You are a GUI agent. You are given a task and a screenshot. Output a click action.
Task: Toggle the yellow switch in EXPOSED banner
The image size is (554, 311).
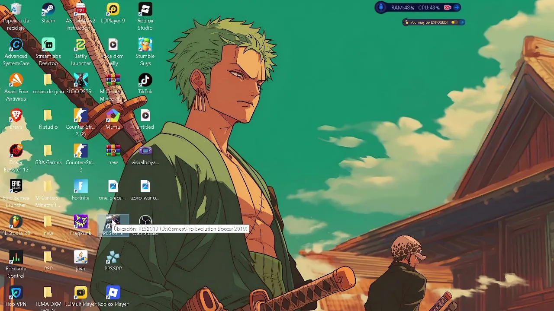click(x=454, y=22)
